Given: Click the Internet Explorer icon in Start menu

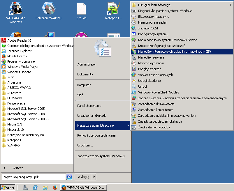Looking at the screenshot, I should tap(4, 51).
